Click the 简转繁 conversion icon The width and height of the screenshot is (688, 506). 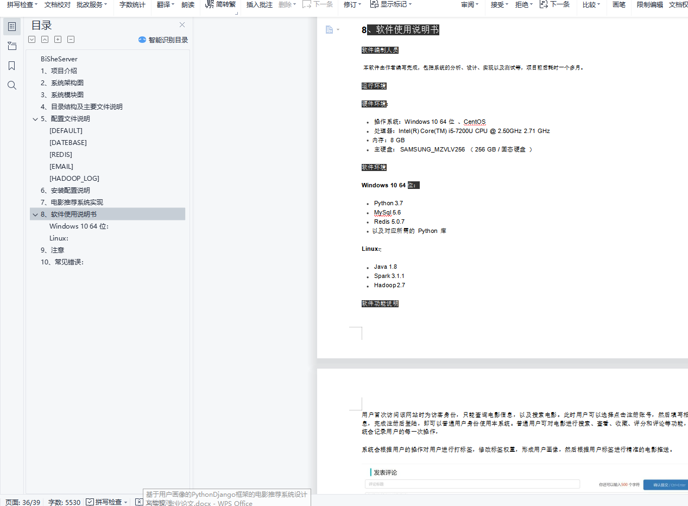point(210,4)
